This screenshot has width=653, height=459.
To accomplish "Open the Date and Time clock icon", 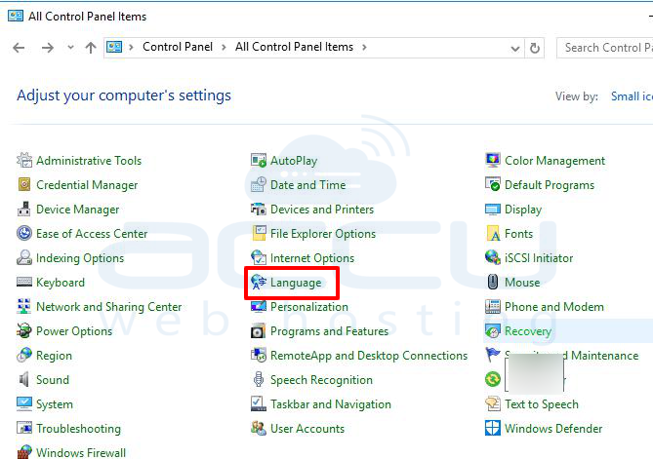I will [x=259, y=184].
